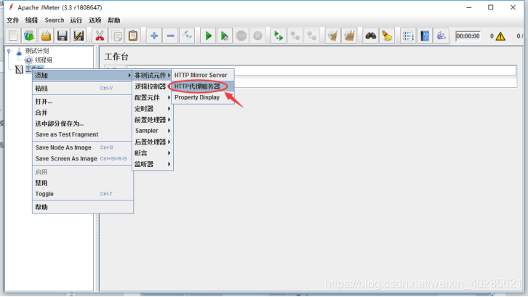Image resolution: width=528 pixels, height=297 pixels.
Task: Expand the 添加 submenu
Action: [83, 76]
